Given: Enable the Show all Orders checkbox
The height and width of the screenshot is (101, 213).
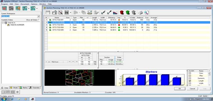Looking at the screenshot, I should (x=39, y=20).
